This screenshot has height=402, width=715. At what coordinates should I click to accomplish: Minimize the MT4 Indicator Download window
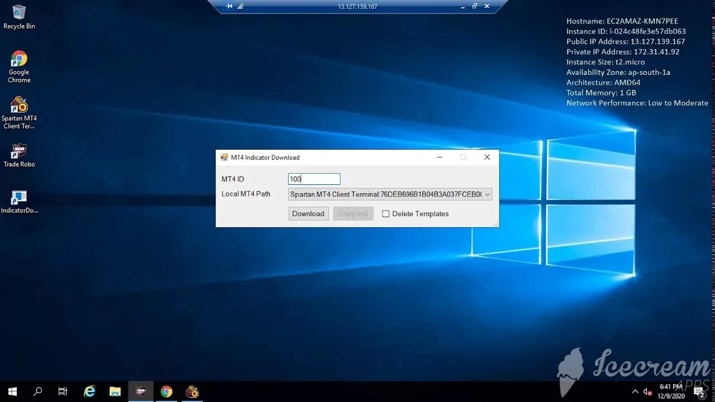coord(439,157)
